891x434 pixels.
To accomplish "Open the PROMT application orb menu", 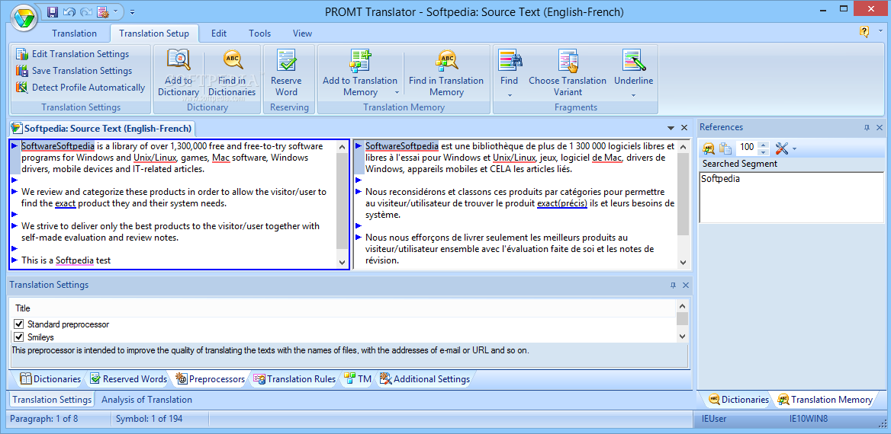I will [x=24, y=18].
